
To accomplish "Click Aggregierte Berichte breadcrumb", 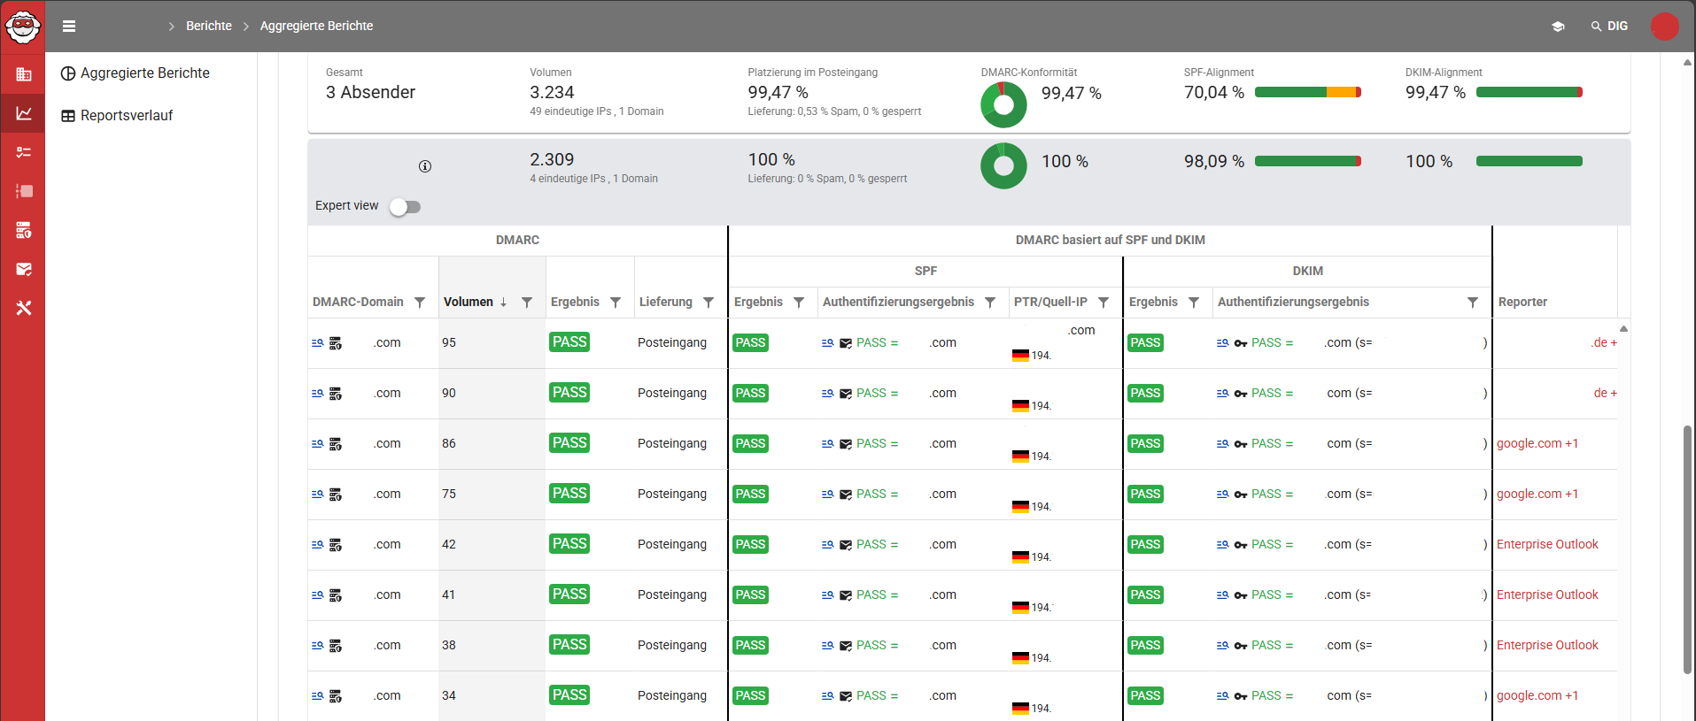I will pyautogui.click(x=316, y=26).
